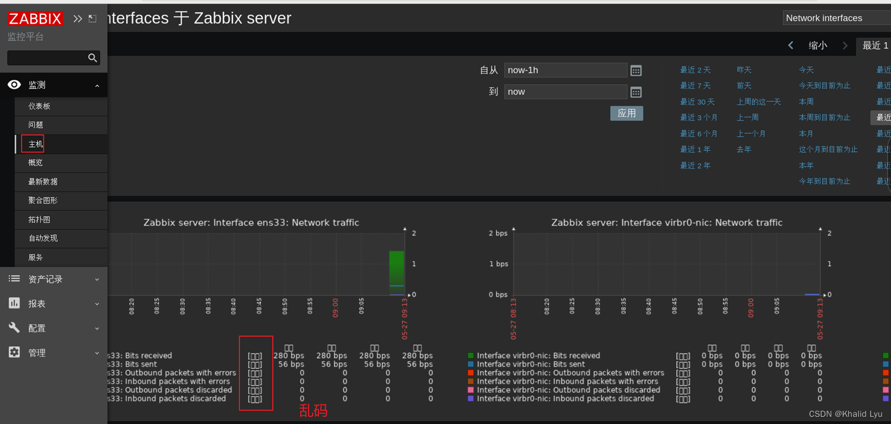Select time range 最近 6 个月
Image resolution: width=891 pixels, height=424 pixels.
coord(699,134)
